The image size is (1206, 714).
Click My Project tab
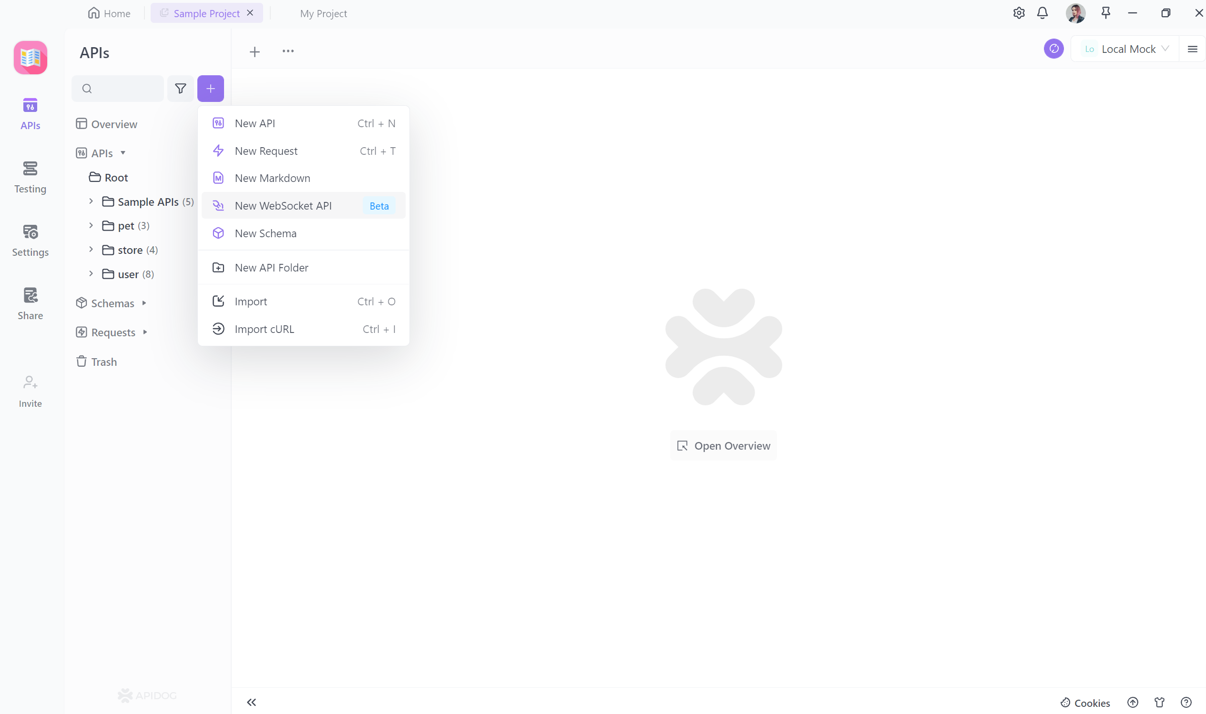click(323, 14)
